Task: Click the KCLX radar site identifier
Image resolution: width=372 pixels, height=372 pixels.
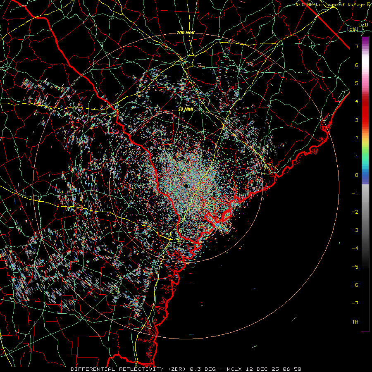Action: click(235, 369)
